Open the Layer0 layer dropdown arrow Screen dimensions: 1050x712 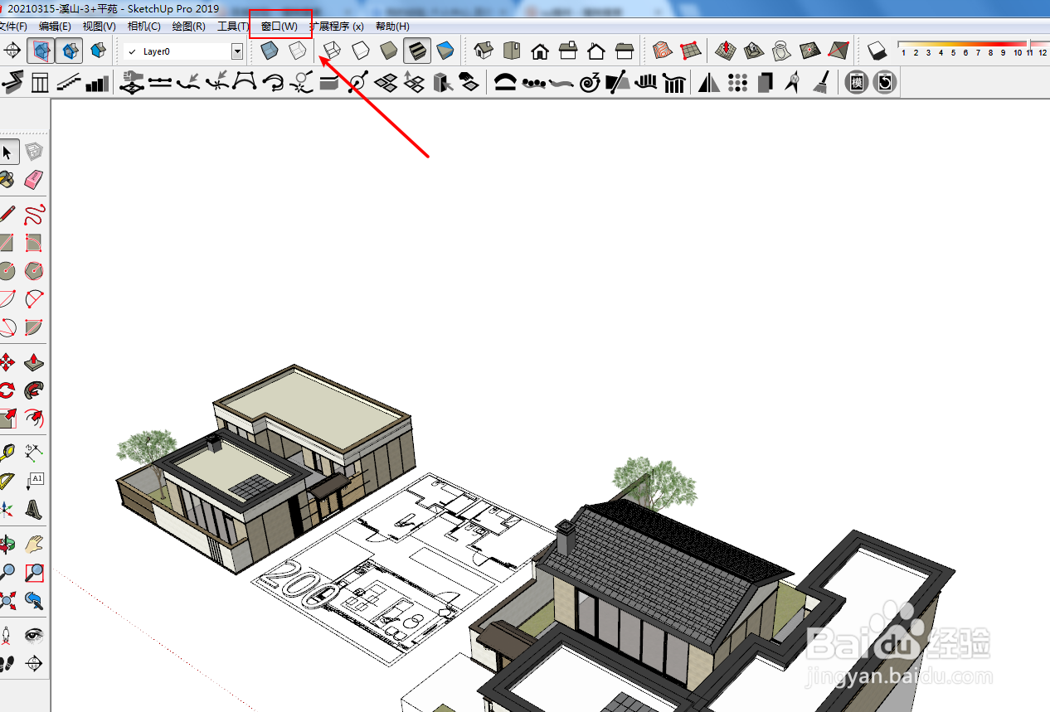[237, 51]
